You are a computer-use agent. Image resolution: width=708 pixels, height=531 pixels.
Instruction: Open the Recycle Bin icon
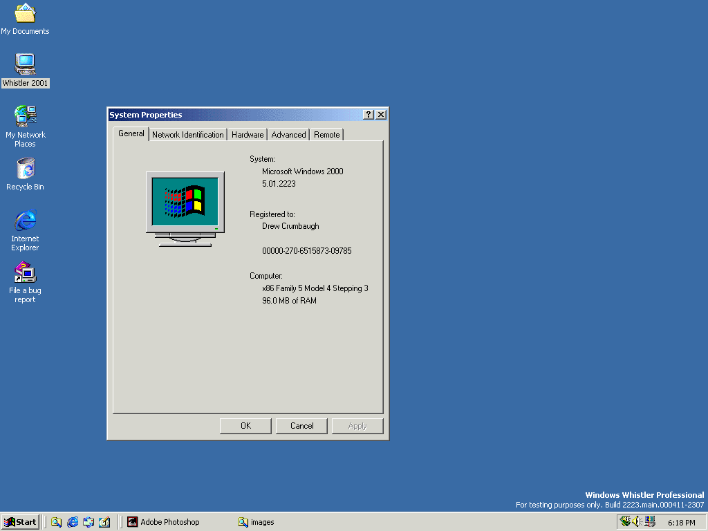26,174
